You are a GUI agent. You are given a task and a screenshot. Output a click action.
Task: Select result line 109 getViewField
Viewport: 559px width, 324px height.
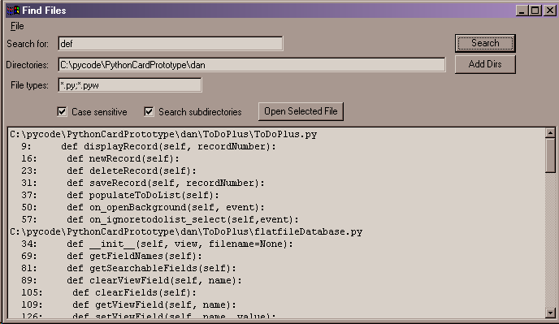click(x=128, y=305)
